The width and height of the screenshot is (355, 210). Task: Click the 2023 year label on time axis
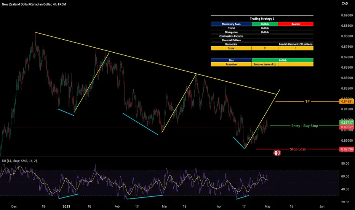coord(66,206)
